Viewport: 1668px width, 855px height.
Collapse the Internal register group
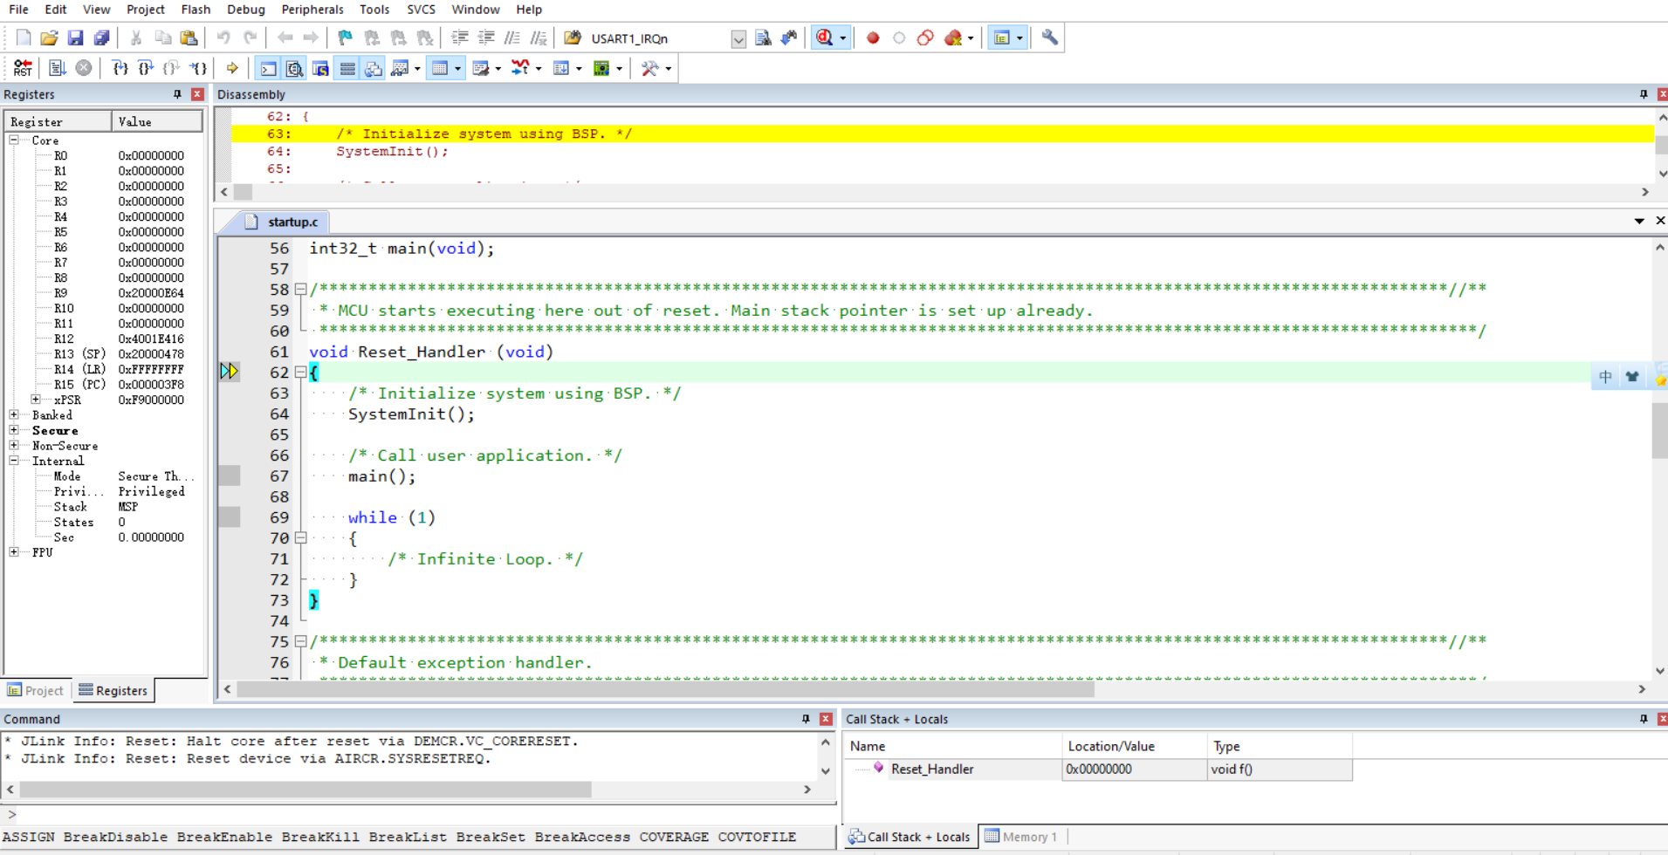click(14, 461)
